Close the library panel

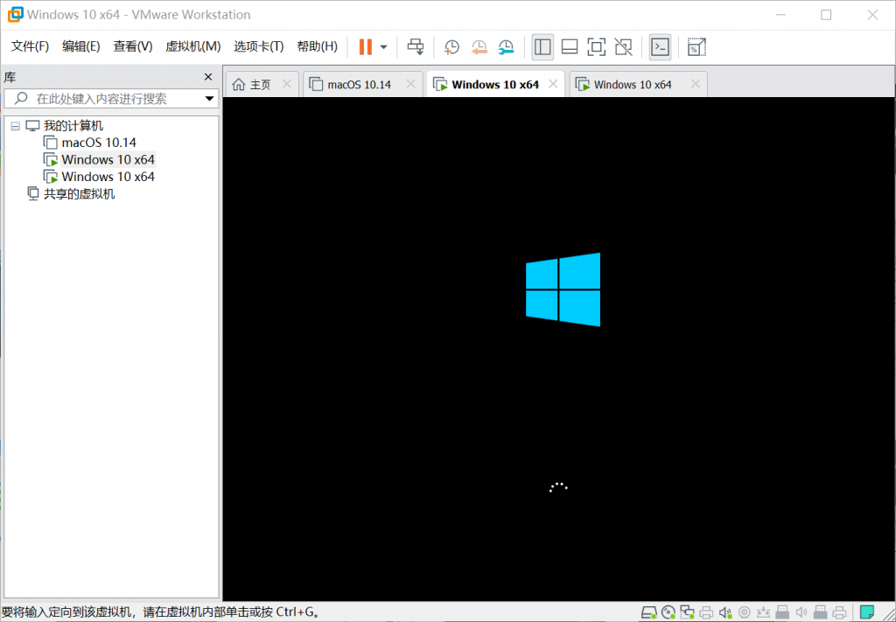[x=208, y=77]
